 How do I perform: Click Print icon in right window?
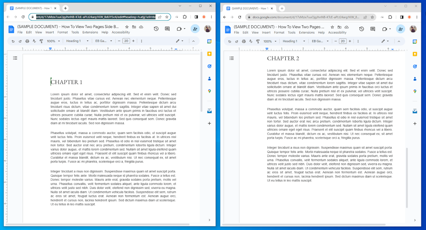tap(244, 41)
